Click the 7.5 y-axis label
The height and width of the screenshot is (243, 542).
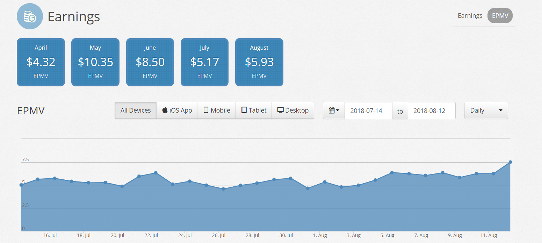[x=25, y=160]
